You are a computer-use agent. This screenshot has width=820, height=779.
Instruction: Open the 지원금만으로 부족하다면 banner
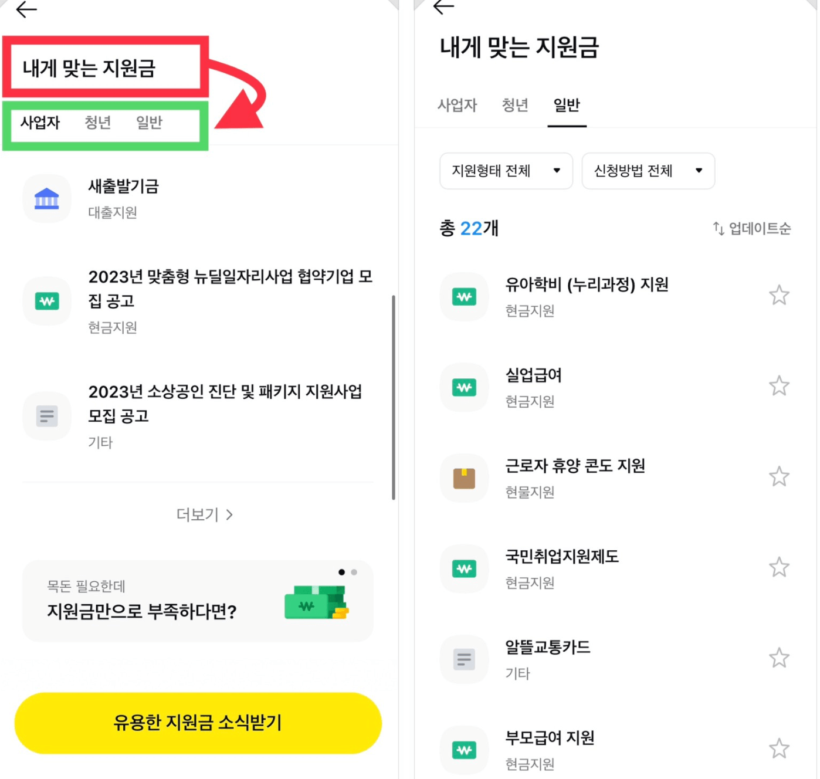pos(198,601)
